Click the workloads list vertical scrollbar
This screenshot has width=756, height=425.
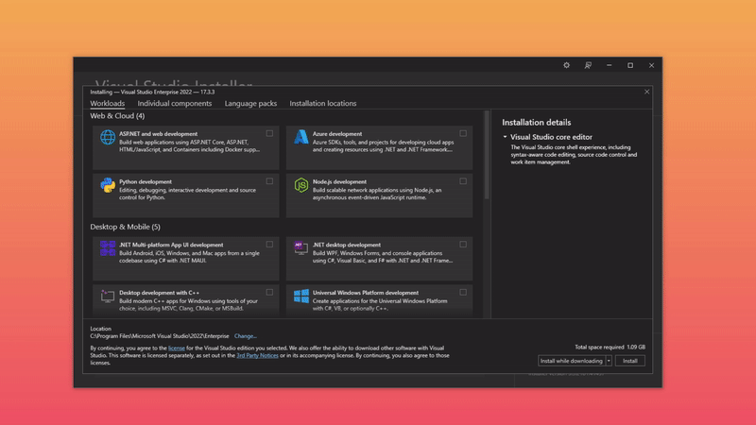[x=487, y=155]
